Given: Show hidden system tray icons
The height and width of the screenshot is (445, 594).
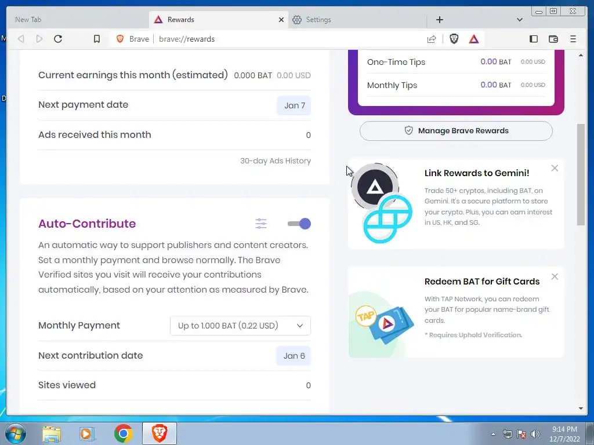Looking at the screenshot, I should [x=493, y=434].
